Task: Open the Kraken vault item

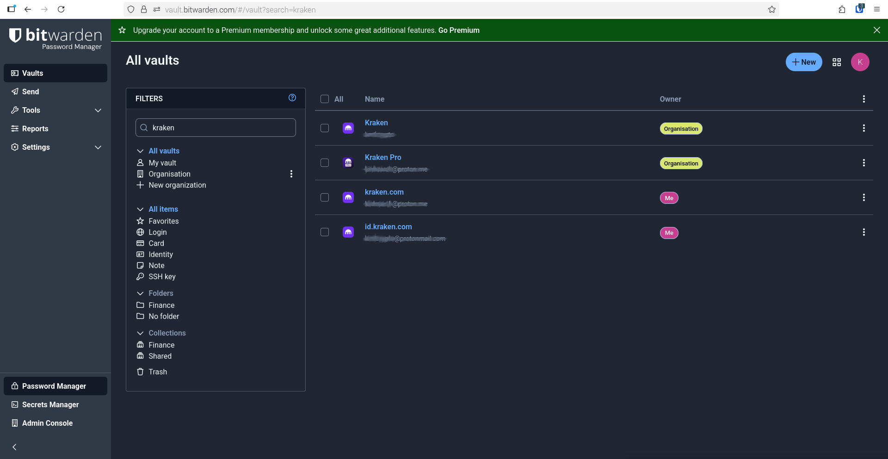Action: [x=376, y=122]
